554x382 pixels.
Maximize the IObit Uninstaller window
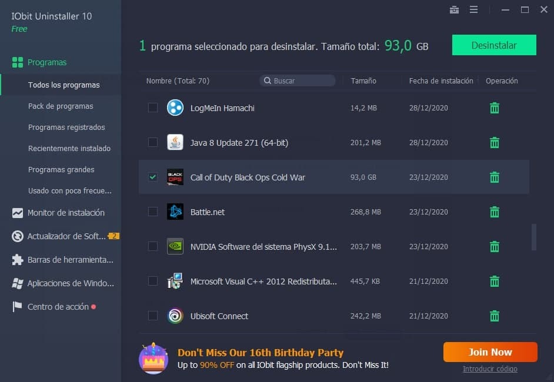(x=525, y=10)
